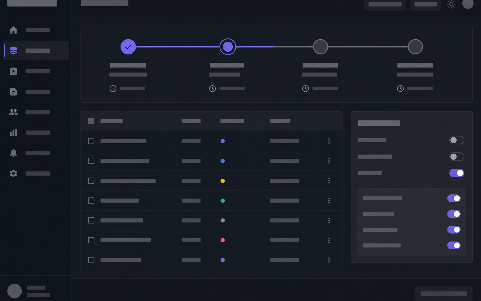481x301 pixels.
Task: Open the three-dot menu on the red-dot row
Action: click(x=329, y=240)
